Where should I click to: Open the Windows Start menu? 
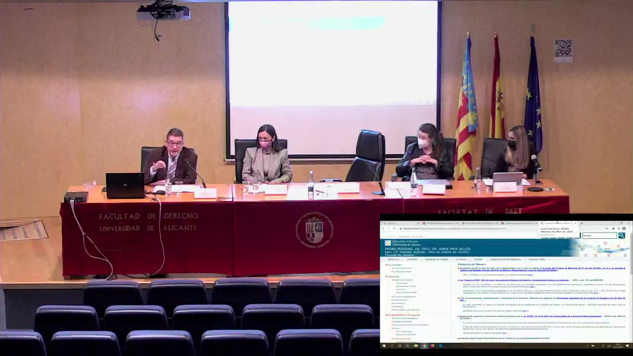pyautogui.click(x=384, y=346)
